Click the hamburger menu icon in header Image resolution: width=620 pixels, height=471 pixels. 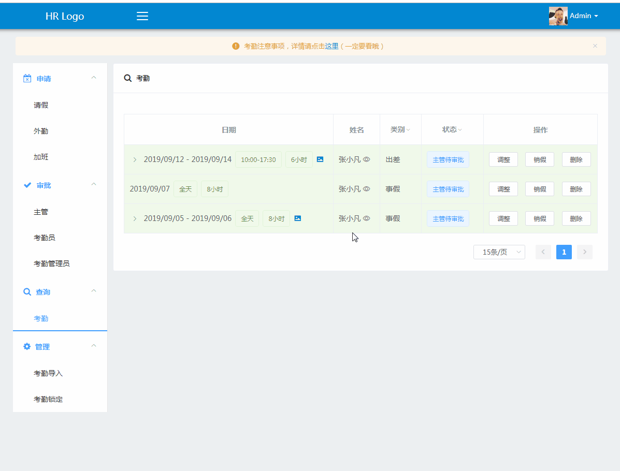(x=142, y=16)
